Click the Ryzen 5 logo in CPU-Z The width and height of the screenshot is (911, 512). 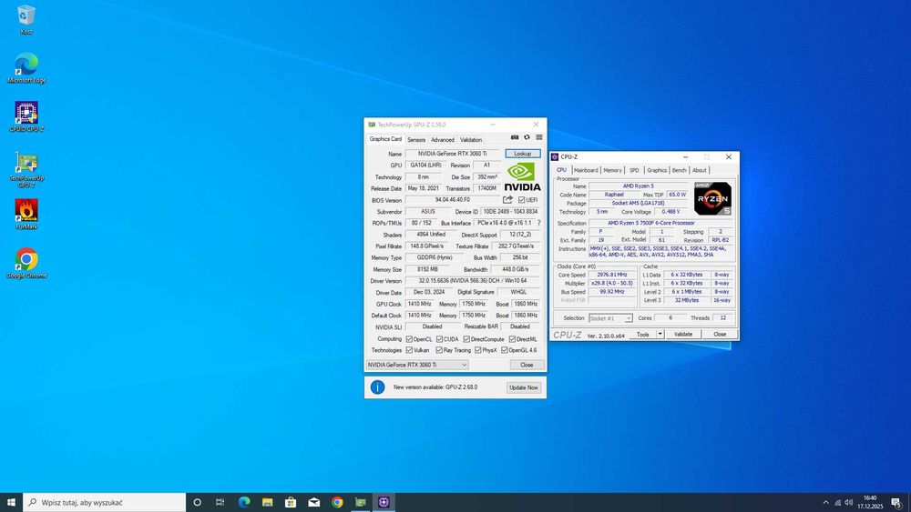pyautogui.click(x=713, y=199)
